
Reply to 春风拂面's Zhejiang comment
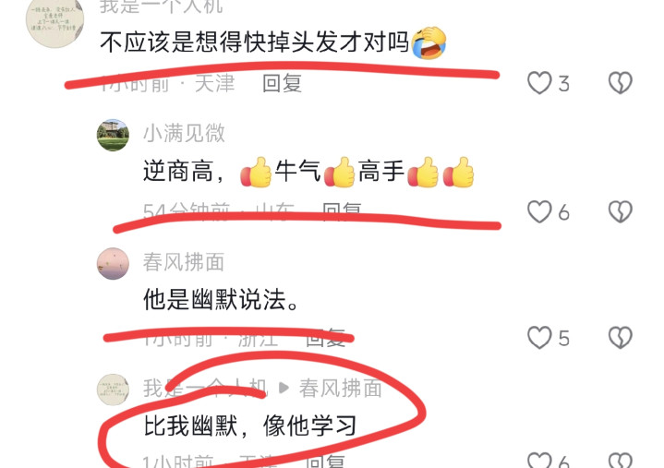point(325,338)
